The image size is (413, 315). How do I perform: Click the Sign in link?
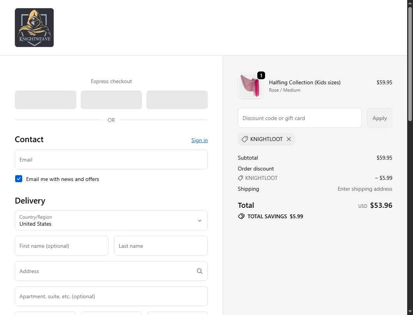[199, 140]
